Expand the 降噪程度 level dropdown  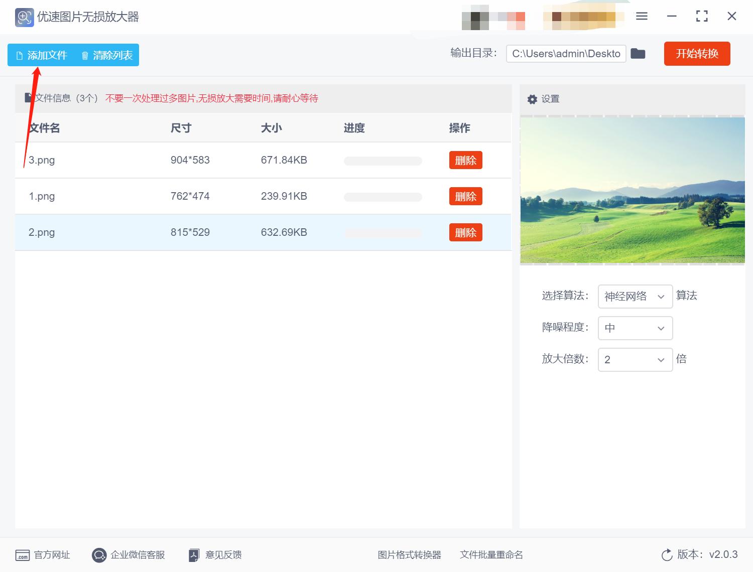tap(635, 328)
